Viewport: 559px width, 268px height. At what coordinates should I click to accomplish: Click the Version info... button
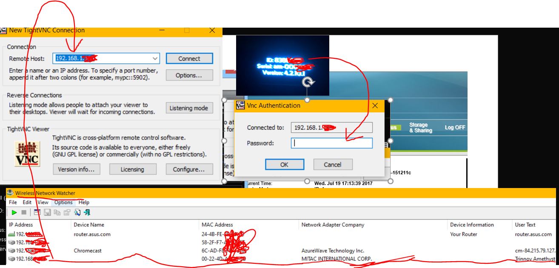pyautogui.click(x=76, y=169)
